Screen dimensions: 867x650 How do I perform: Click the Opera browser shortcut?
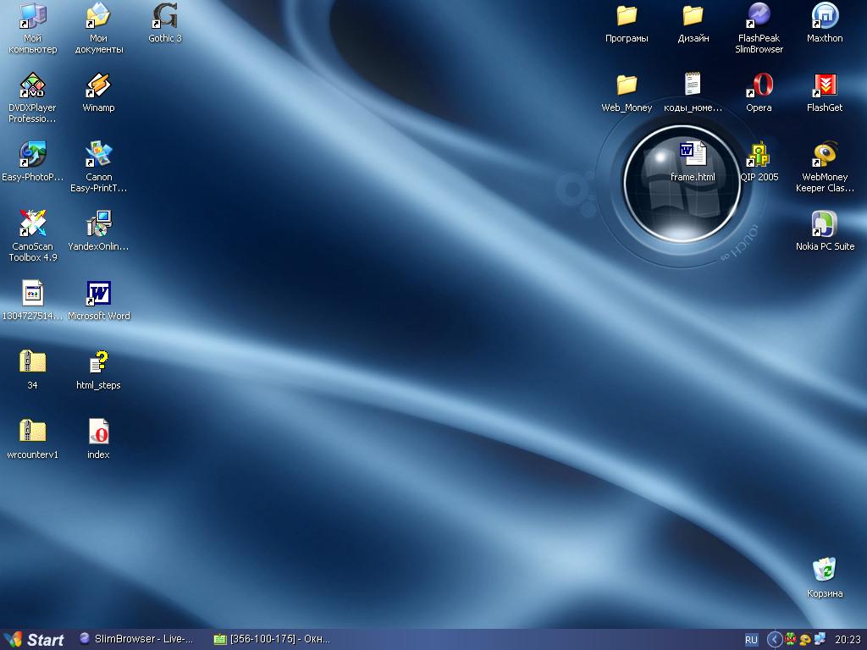759,85
